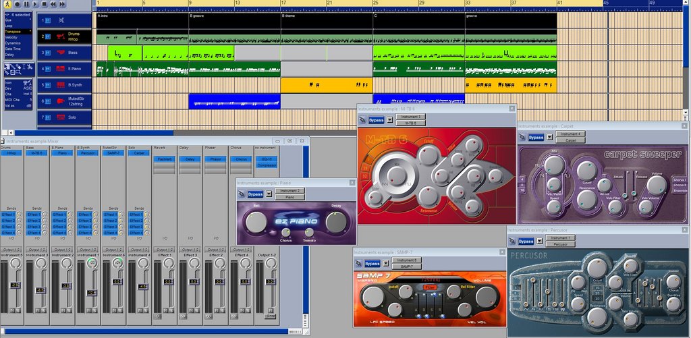Click the Rewind transport button

coord(53,4)
